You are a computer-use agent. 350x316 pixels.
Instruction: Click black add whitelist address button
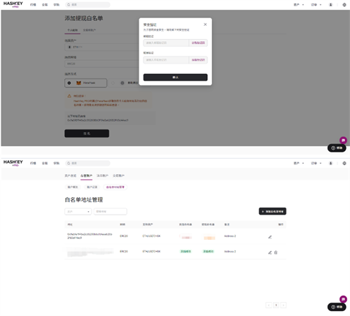pos(272,211)
